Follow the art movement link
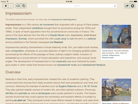 47,25
